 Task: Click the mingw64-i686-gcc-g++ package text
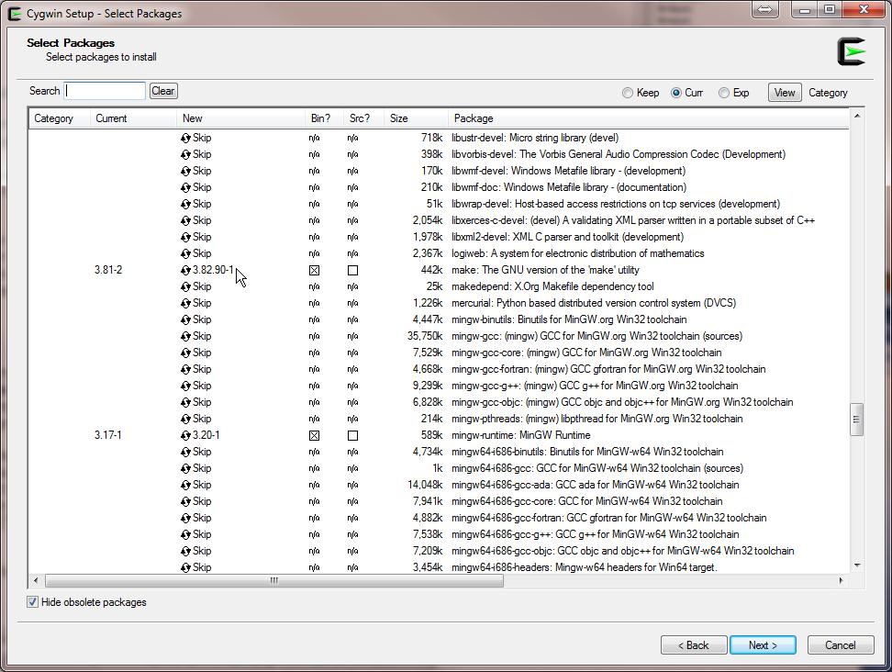tap(595, 534)
